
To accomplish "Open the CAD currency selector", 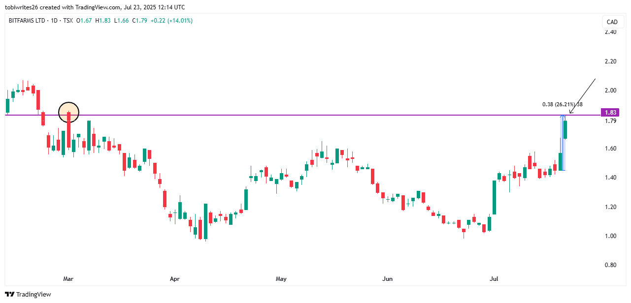I will point(612,22).
